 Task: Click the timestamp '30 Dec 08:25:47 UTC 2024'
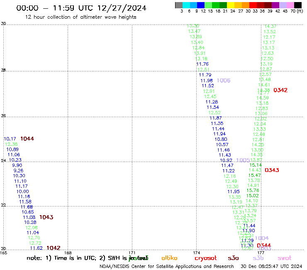coord(271,266)
